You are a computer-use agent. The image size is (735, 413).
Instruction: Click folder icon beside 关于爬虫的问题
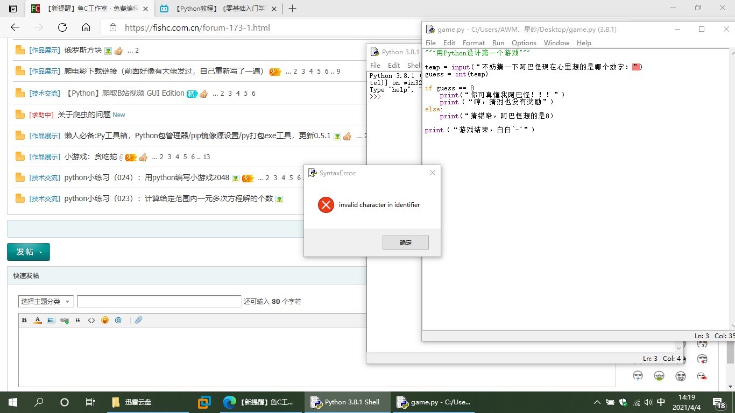coord(20,115)
